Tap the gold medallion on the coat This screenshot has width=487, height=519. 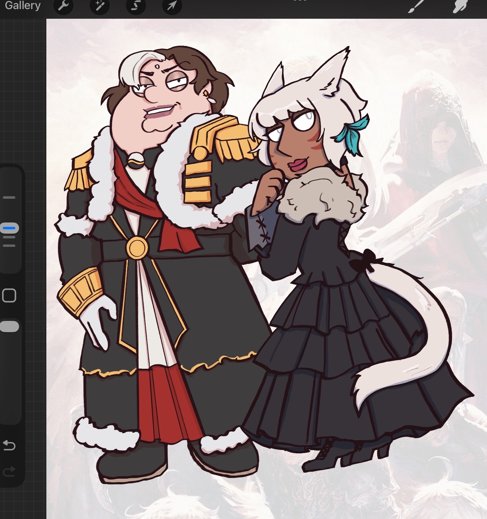tap(137, 247)
